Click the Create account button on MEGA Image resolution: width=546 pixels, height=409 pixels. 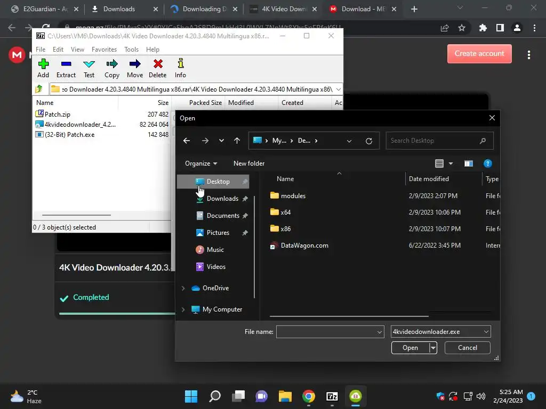tap(479, 54)
